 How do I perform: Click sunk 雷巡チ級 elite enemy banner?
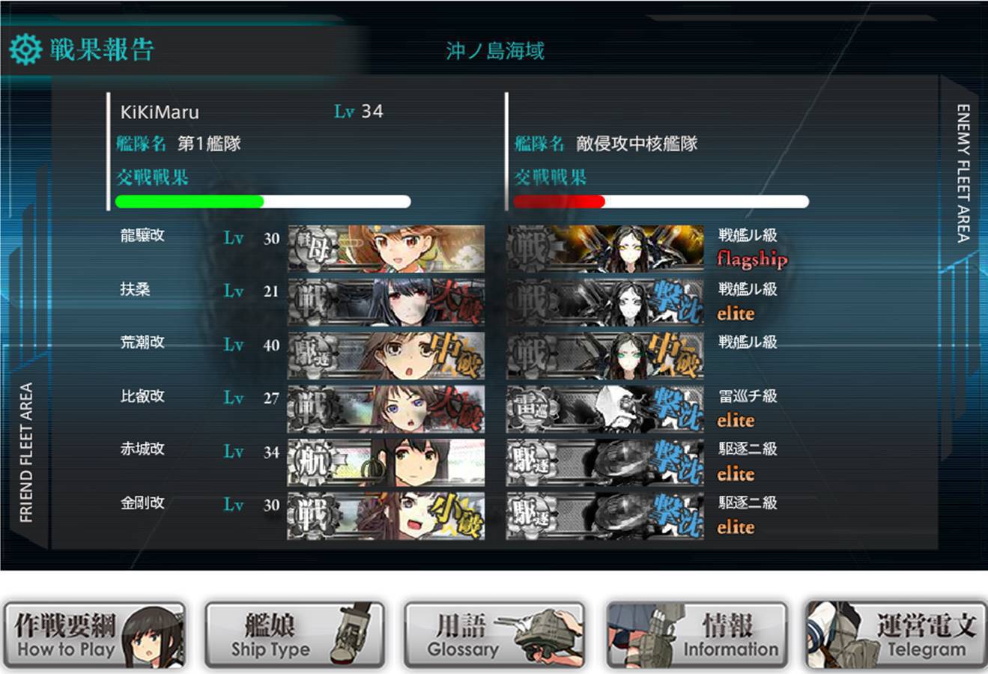[x=605, y=409]
